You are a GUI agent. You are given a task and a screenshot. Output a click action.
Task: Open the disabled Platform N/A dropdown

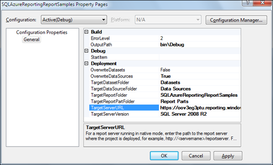click(x=168, y=20)
